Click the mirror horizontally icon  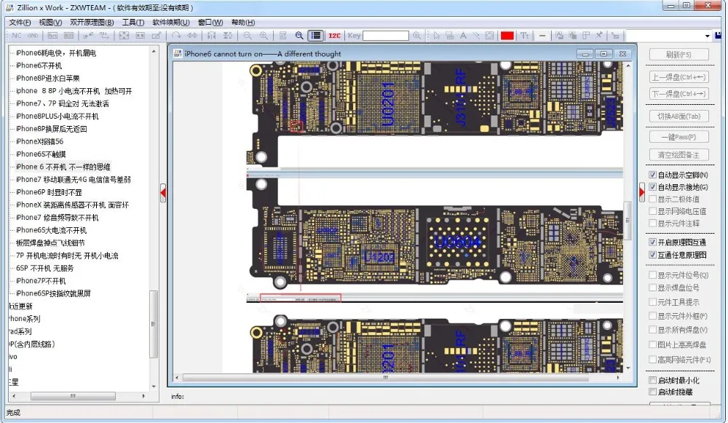point(212,36)
